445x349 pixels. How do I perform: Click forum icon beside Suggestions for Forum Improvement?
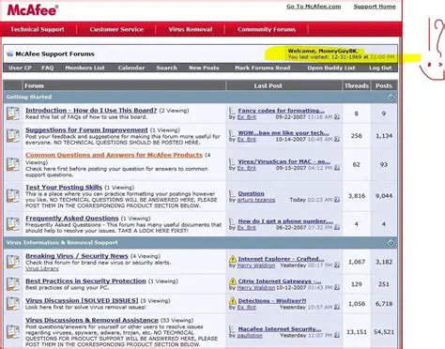point(13,136)
